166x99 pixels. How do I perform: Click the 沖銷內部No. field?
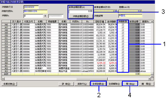[x=35, y=11]
